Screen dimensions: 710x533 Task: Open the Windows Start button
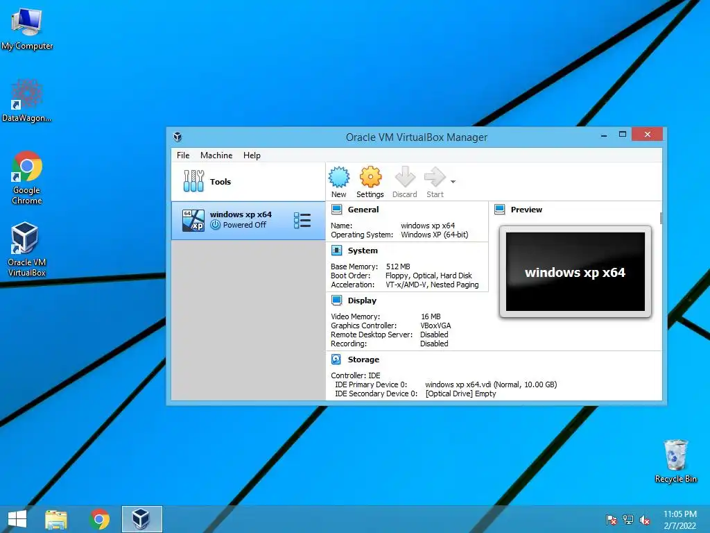coord(17,519)
